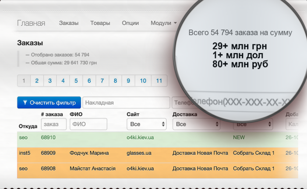Go to the Товары menu item

100,23
